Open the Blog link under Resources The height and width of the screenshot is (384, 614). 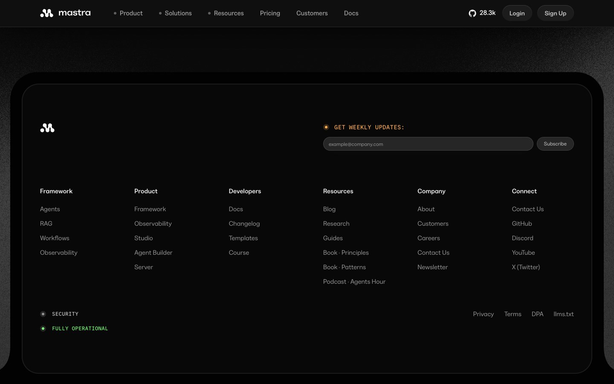[329, 209]
